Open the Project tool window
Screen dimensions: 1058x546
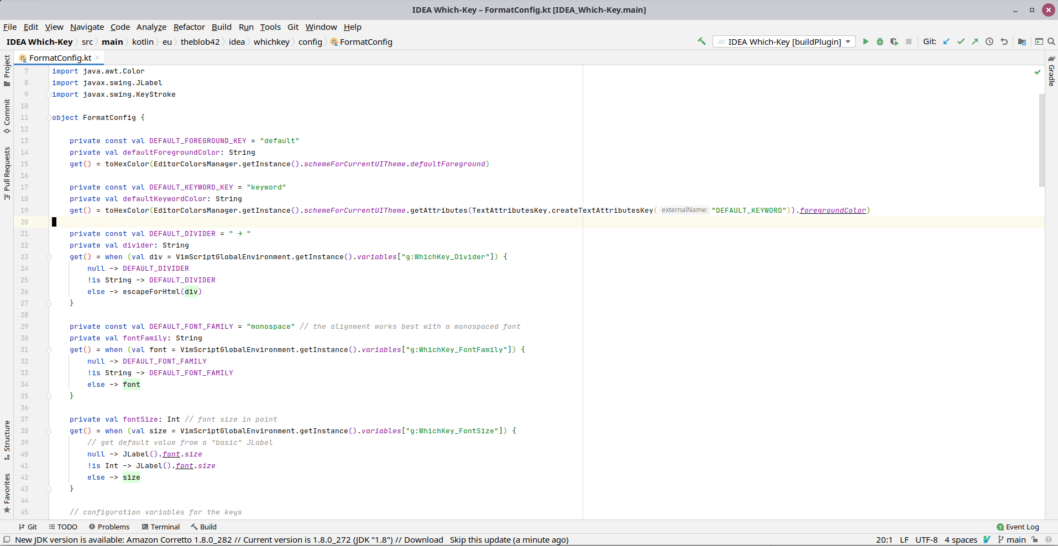(7, 71)
